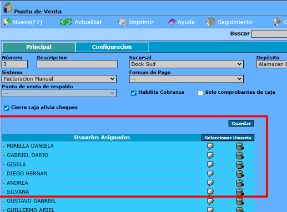This screenshot has height=212, width=287.
Task: Enable the Solo comprobantes de caja checkbox
Action: click(x=200, y=93)
